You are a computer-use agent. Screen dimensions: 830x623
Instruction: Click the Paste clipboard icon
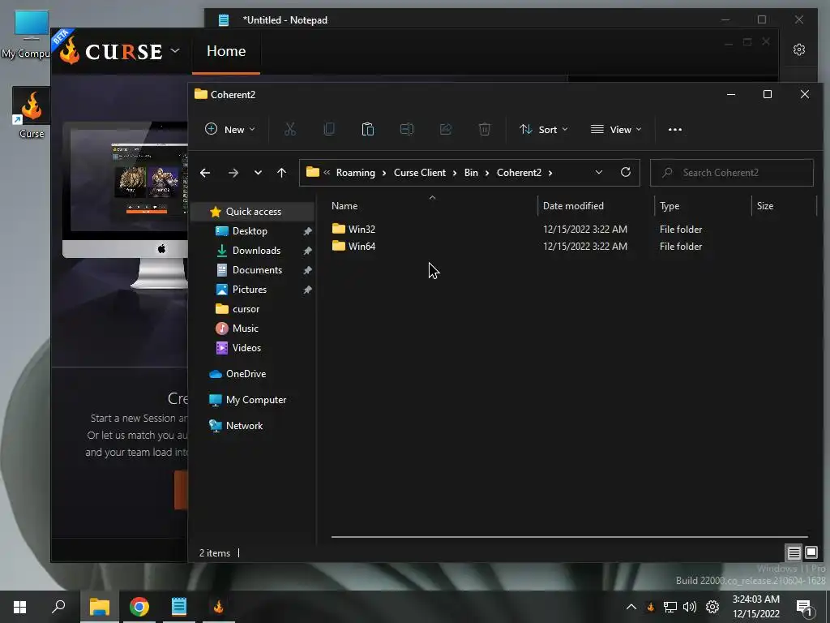pos(368,129)
